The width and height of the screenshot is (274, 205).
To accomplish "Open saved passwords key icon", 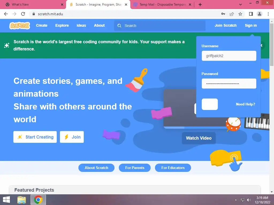I will click(x=223, y=14).
